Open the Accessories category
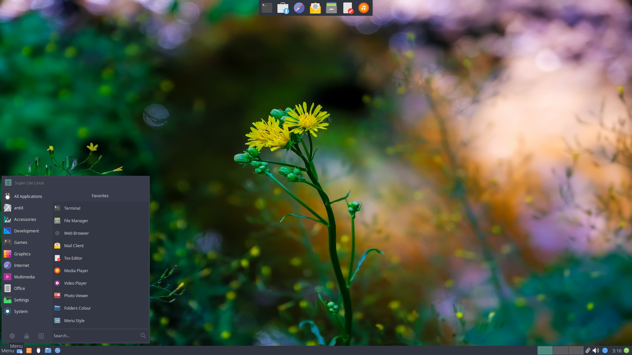The image size is (632, 355). [x=27, y=219]
